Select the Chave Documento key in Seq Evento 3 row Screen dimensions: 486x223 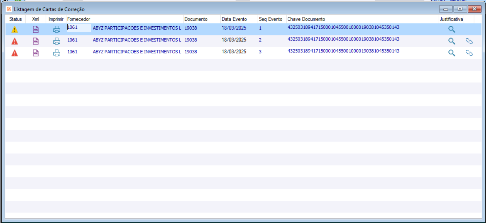click(x=344, y=51)
